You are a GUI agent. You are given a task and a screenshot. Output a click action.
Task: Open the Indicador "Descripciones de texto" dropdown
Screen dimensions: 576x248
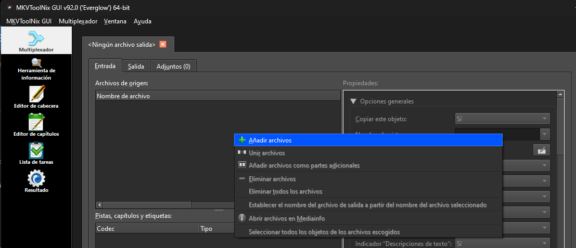pos(502,243)
